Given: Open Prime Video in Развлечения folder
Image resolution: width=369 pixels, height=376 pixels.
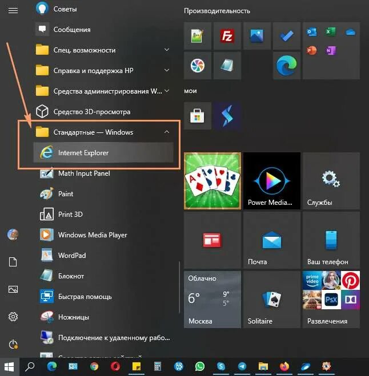Looking at the screenshot, I should pos(312,280).
